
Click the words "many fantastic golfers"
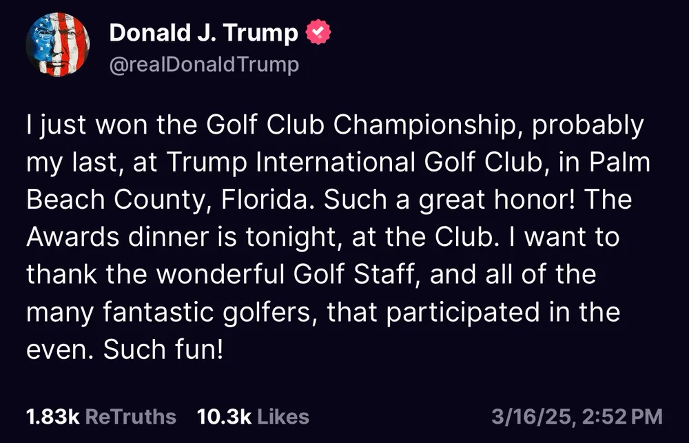pos(170,312)
